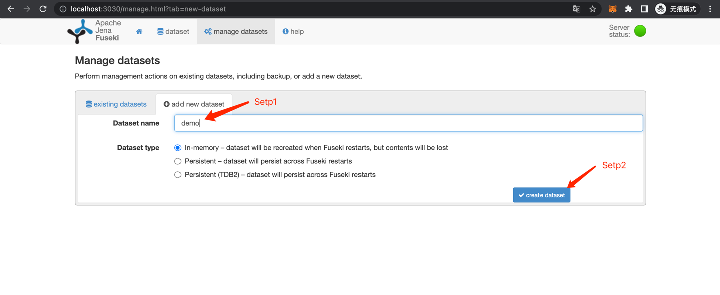The height and width of the screenshot is (295, 720).
Task: Reload the page
Action: [43, 9]
